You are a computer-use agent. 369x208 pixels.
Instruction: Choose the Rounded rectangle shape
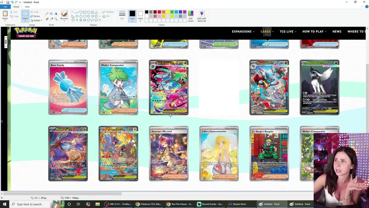pos(89,12)
